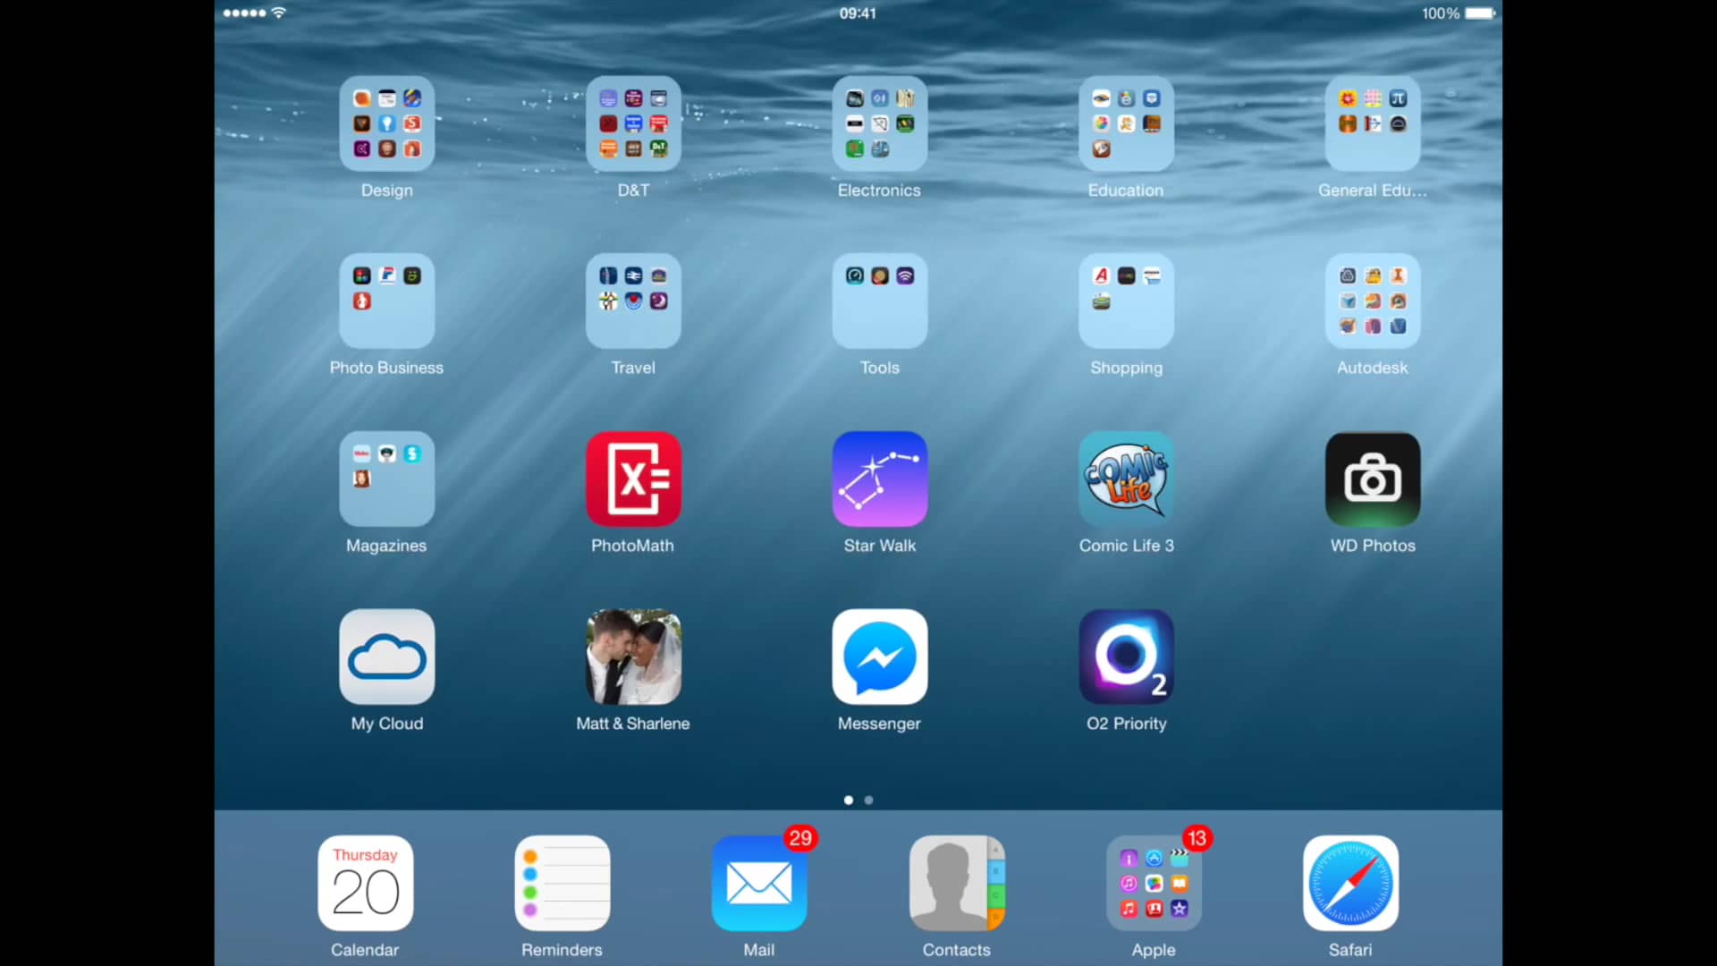The width and height of the screenshot is (1717, 966).
Task: Open the Electronics folder
Action: coord(879,124)
